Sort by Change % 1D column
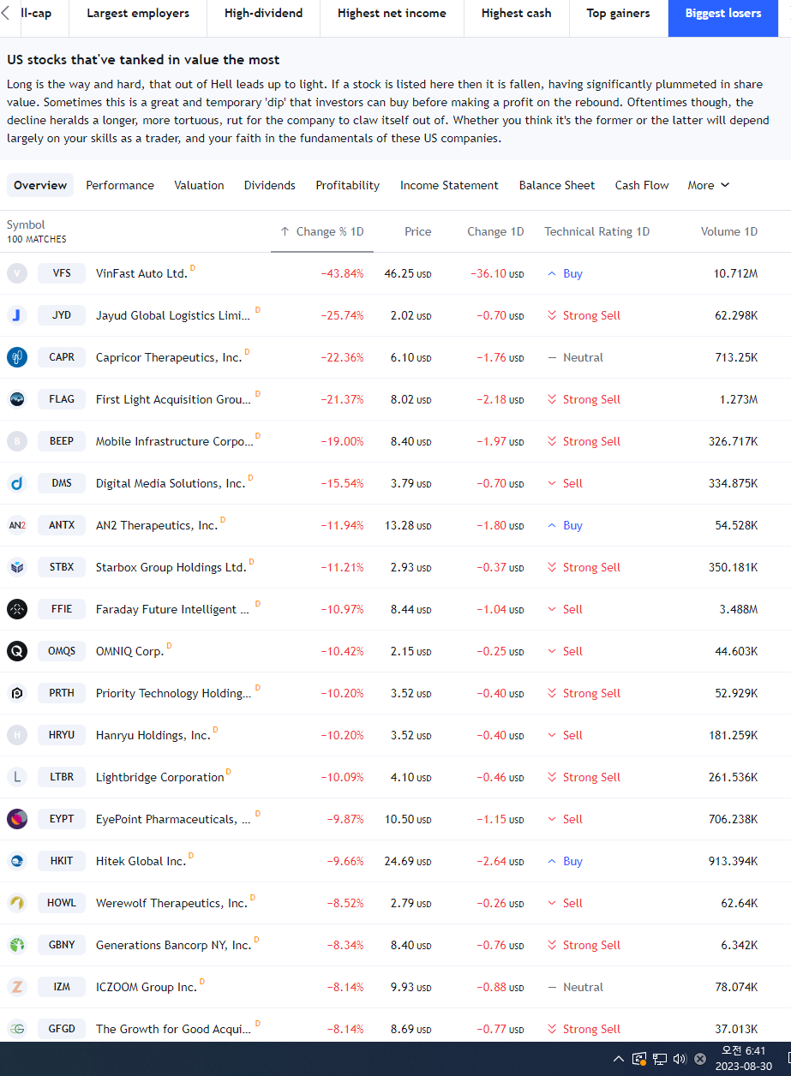This screenshot has width=791, height=1076. [322, 231]
